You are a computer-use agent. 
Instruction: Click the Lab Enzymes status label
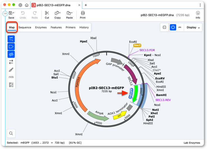click(x=192, y=143)
